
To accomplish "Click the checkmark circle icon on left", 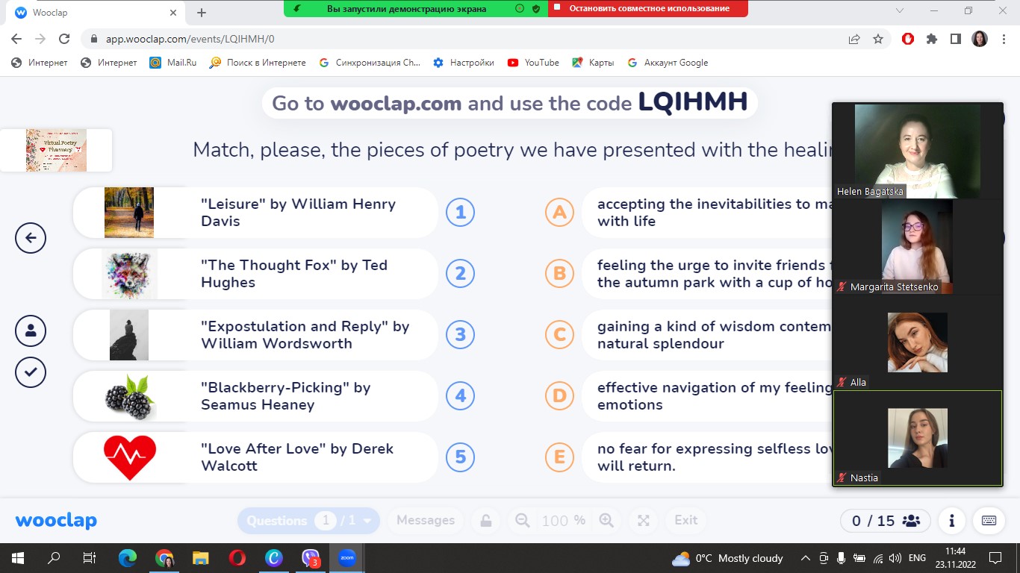I will (x=31, y=372).
